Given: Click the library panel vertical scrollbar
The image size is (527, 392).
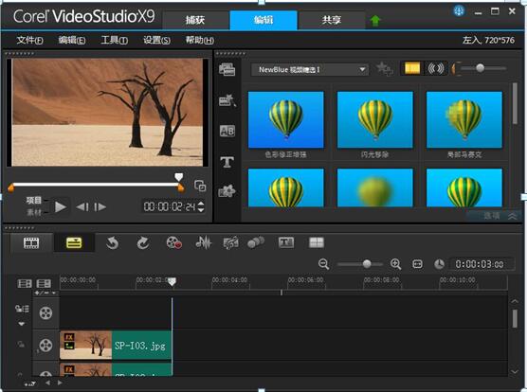Looking at the screenshot, I should [515, 104].
